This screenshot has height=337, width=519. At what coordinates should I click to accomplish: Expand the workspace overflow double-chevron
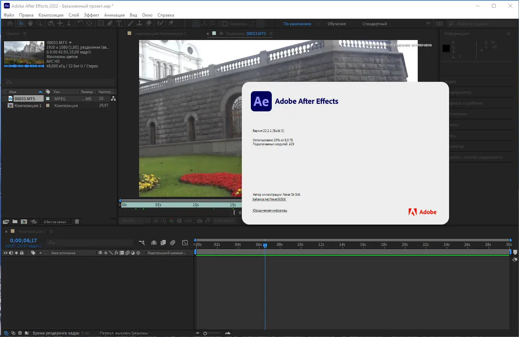point(428,23)
